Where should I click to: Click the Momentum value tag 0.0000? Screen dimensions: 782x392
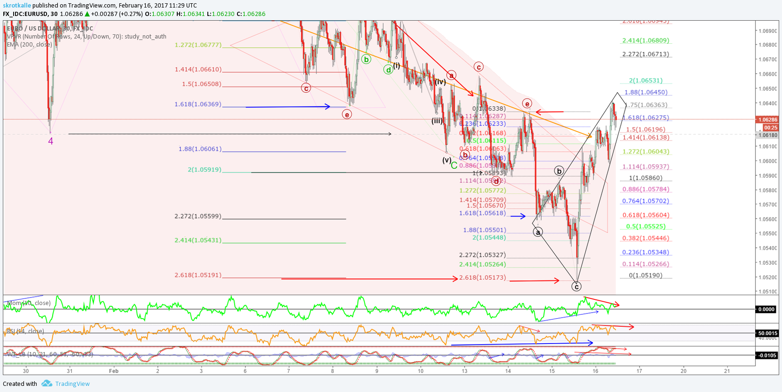point(766,309)
